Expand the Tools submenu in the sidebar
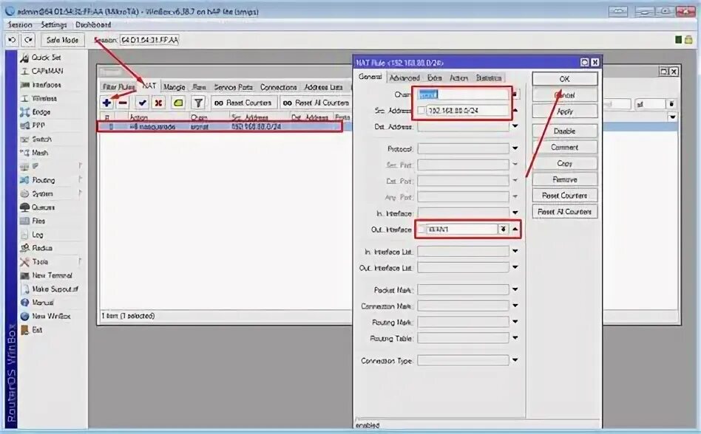701x434 pixels. 52,262
